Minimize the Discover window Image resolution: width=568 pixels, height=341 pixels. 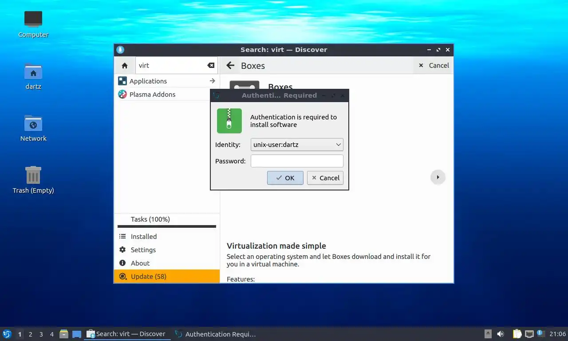point(429,50)
